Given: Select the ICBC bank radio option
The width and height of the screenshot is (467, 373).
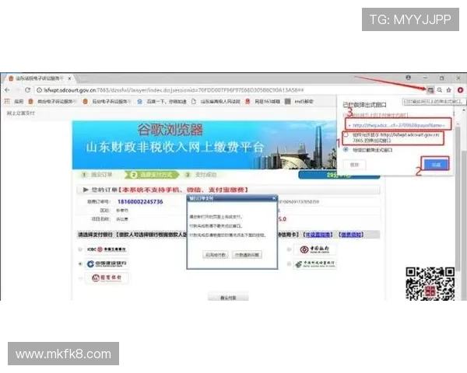Looking at the screenshot, I should (x=80, y=249).
